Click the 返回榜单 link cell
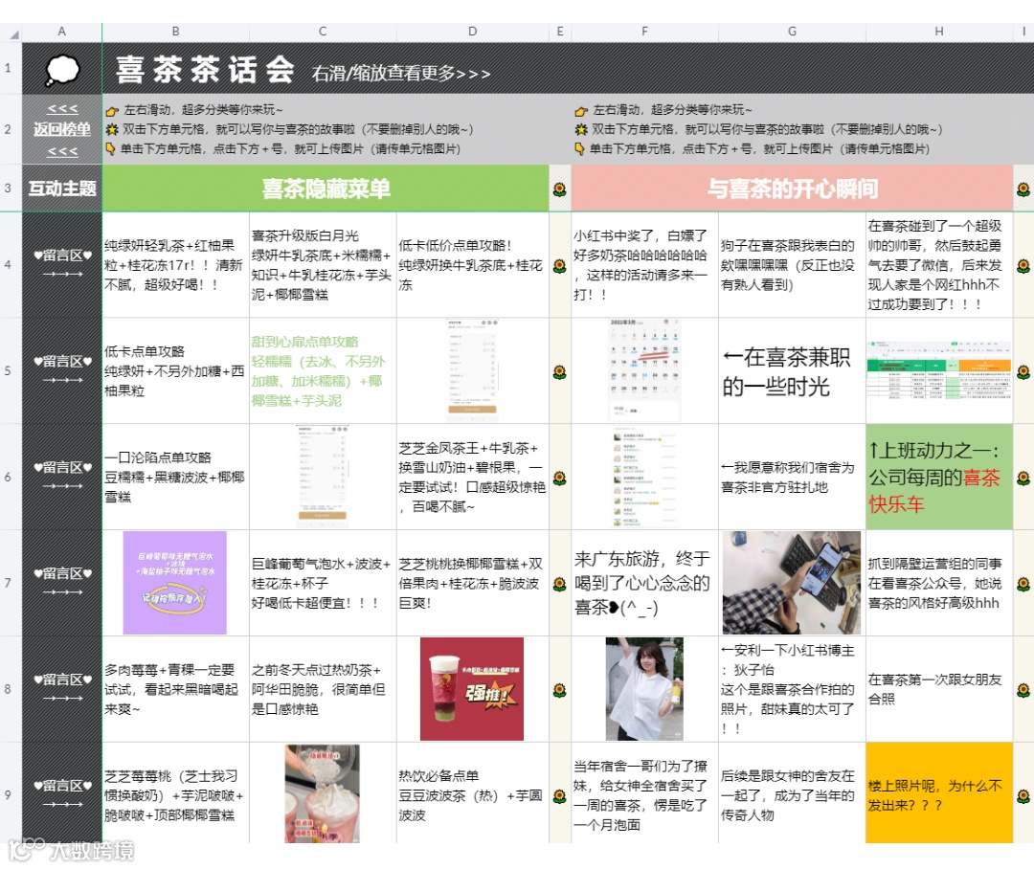 pos(62,129)
